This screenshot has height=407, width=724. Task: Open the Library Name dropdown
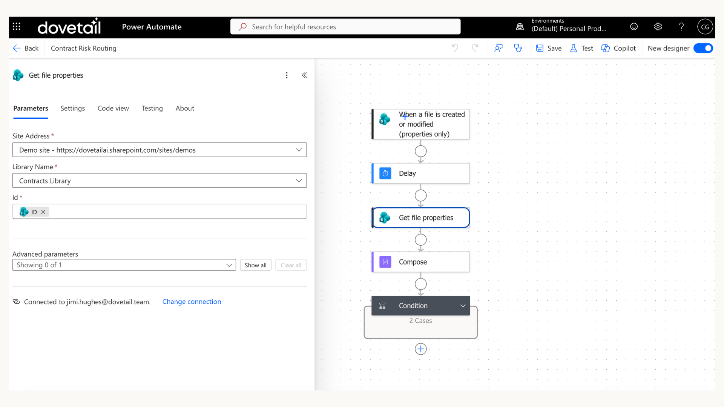tap(160, 181)
